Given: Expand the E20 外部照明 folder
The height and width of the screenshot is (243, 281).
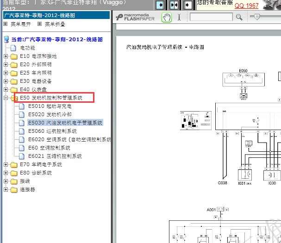Looking at the screenshot, I should (6, 64).
